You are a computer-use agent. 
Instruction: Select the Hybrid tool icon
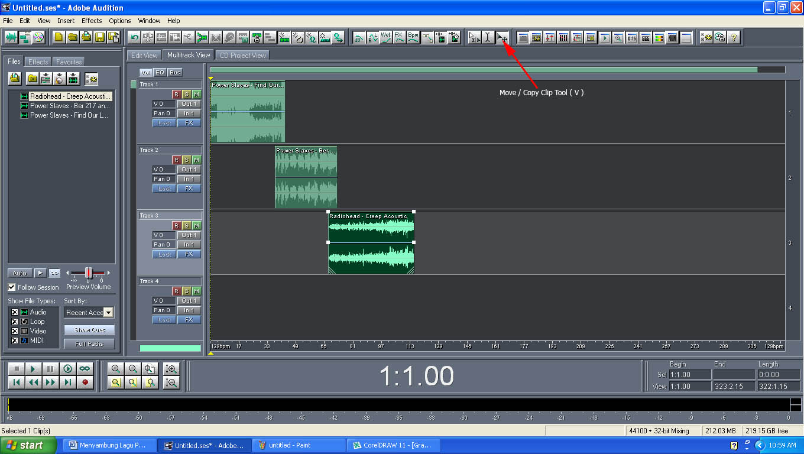point(474,37)
